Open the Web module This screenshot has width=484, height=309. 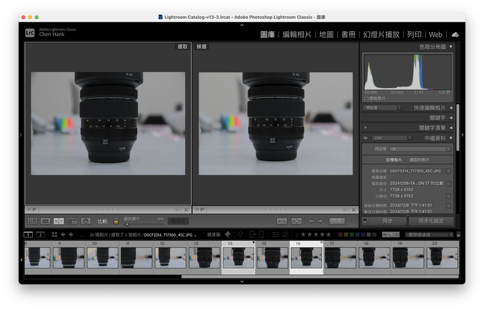coord(436,35)
